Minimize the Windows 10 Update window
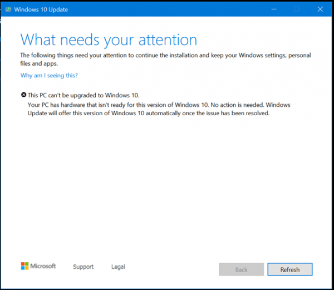This screenshot has width=334, height=290. [274, 9]
